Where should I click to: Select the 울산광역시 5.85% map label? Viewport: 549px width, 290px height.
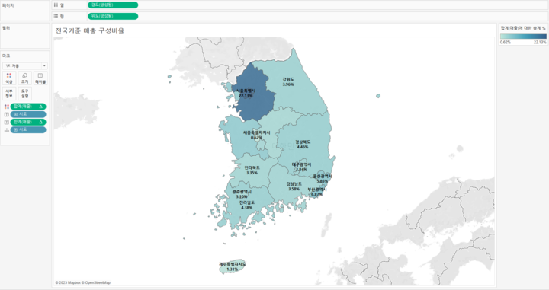(x=323, y=179)
